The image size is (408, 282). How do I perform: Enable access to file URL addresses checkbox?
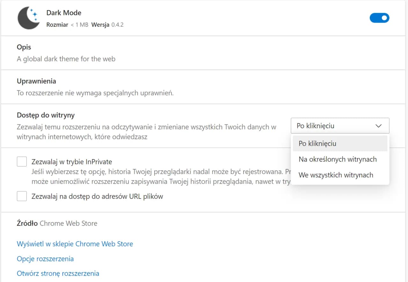tap(22, 196)
